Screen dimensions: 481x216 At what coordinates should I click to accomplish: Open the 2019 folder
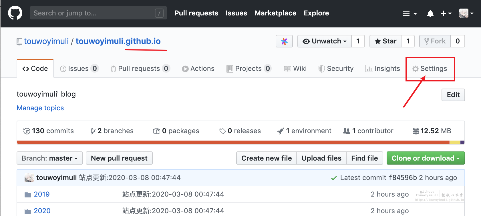[x=42, y=194]
